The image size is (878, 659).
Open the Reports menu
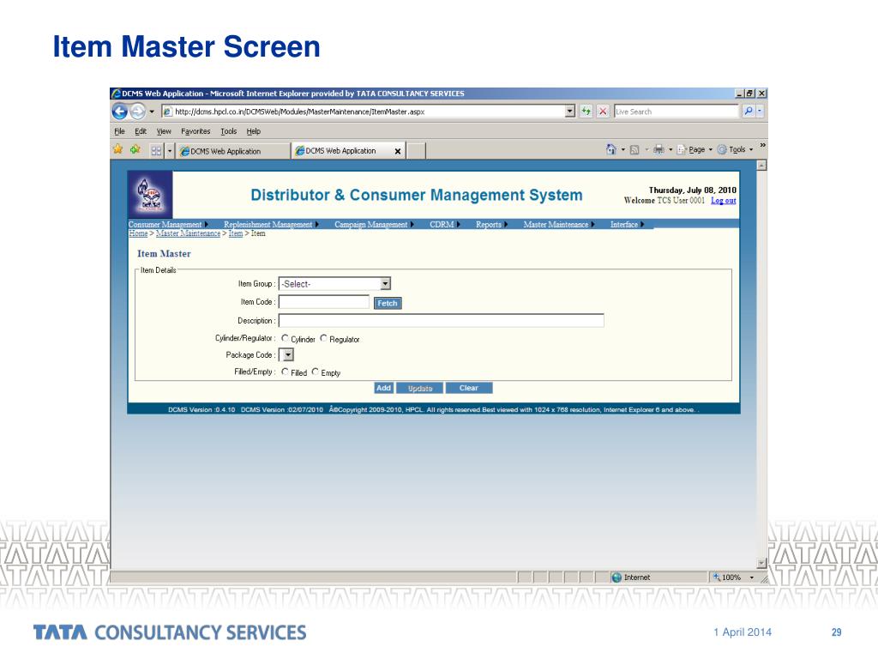click(491, 224)
